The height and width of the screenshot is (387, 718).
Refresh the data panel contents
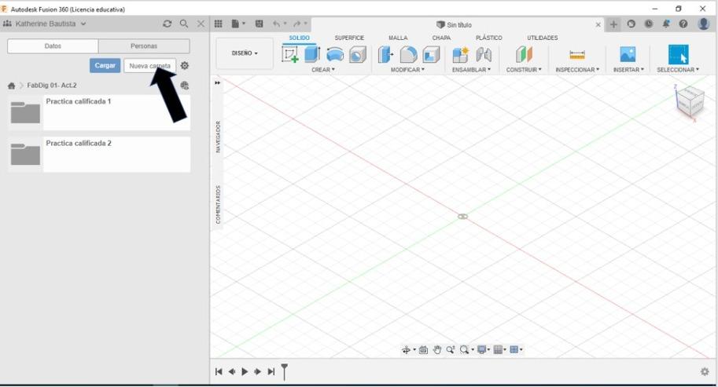click(x=168, y=24)
